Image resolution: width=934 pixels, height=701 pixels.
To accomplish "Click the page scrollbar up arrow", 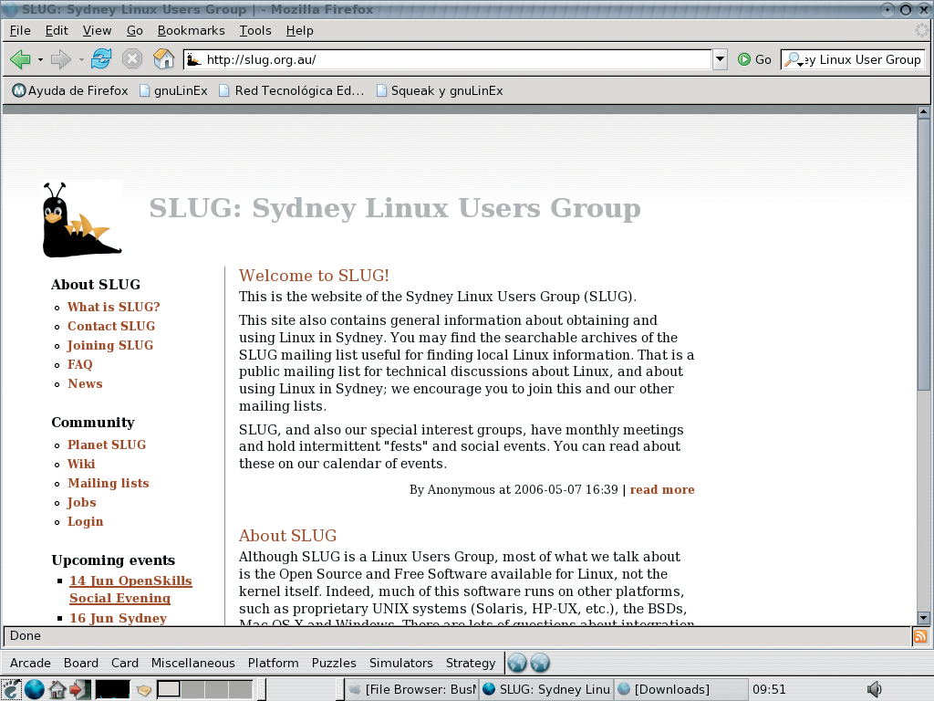I will 923,111.
